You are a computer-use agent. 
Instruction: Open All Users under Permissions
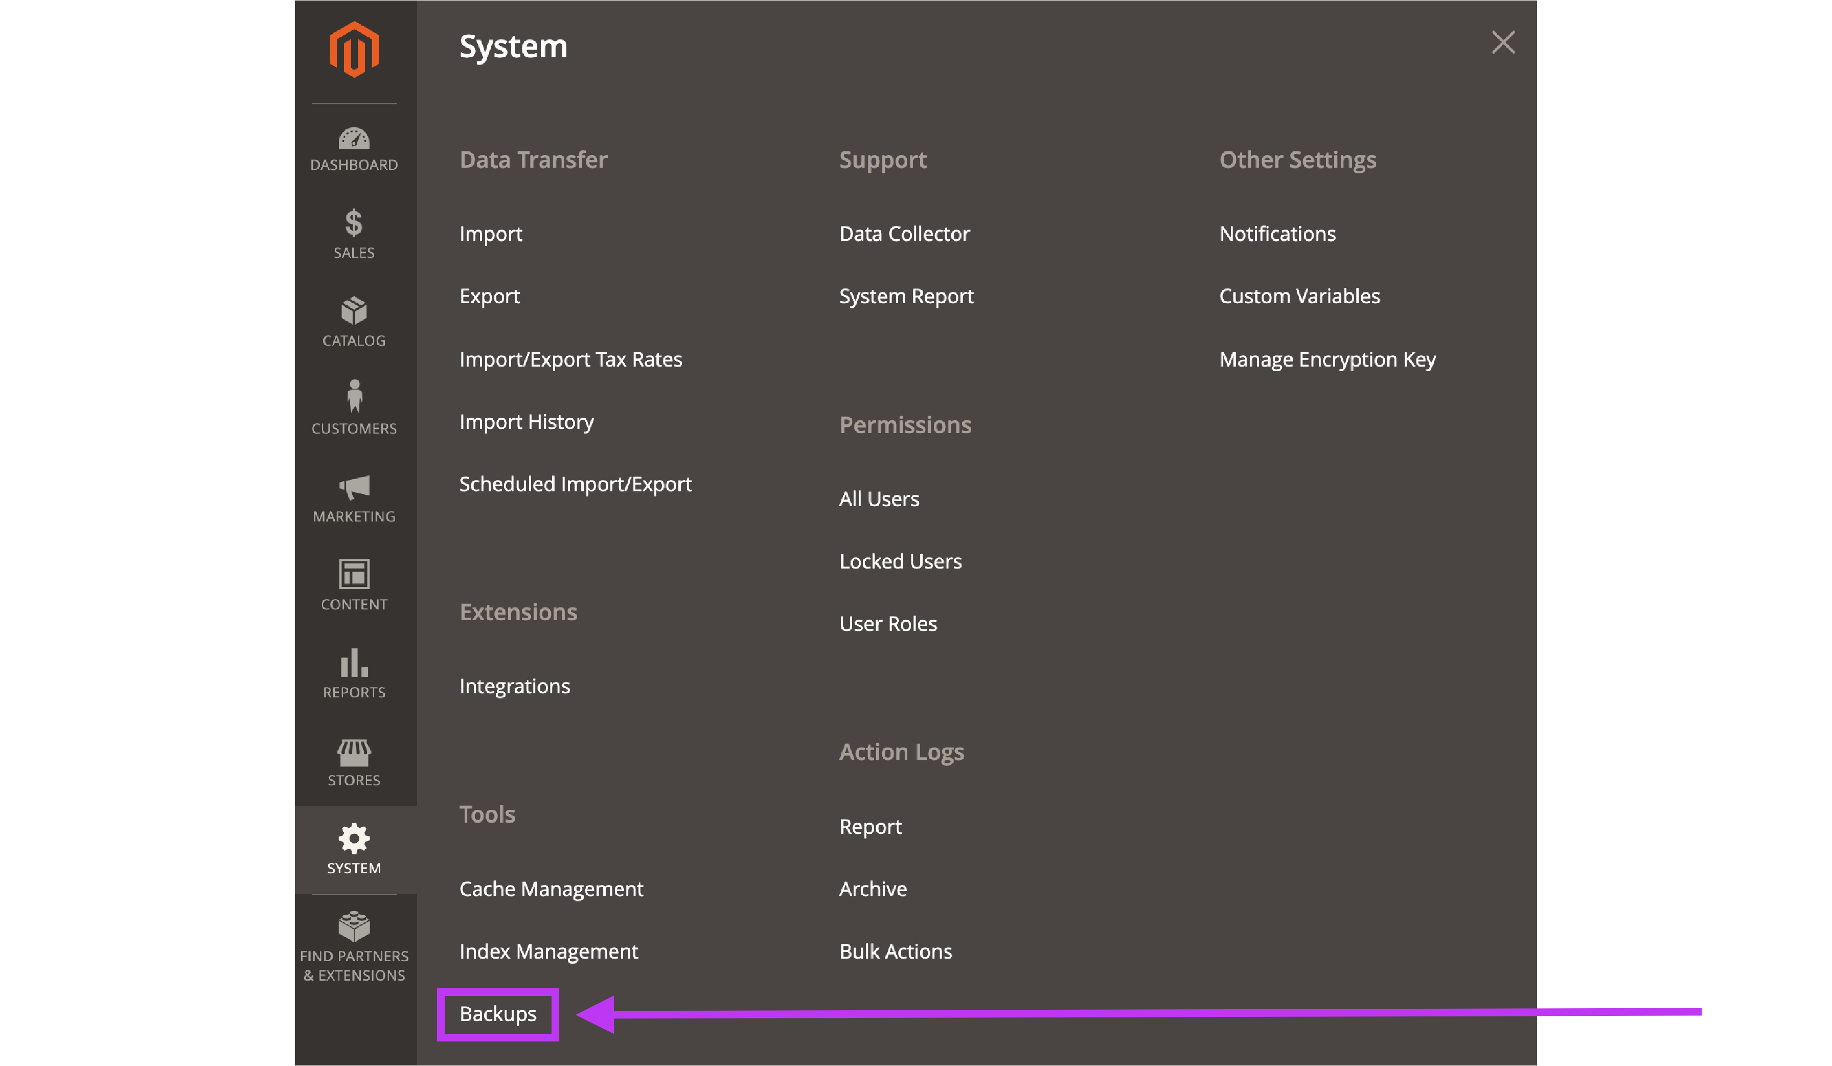click(x=879, y=499)
